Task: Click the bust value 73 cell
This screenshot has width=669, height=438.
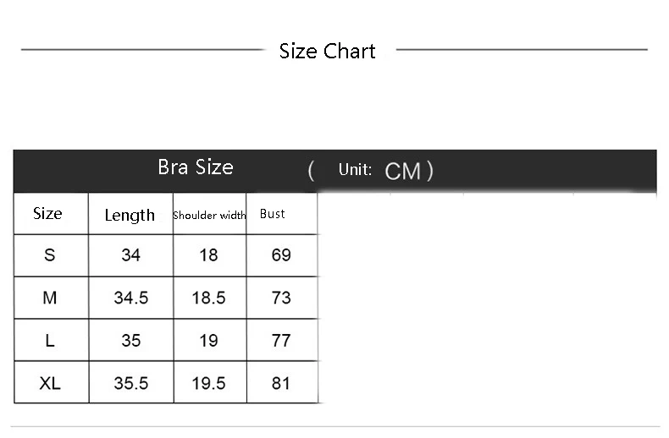Action: tap(282, 298)
